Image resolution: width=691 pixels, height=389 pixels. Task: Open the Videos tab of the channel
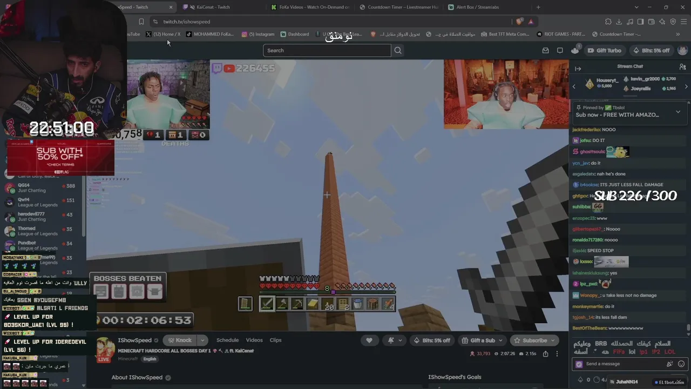254,340
